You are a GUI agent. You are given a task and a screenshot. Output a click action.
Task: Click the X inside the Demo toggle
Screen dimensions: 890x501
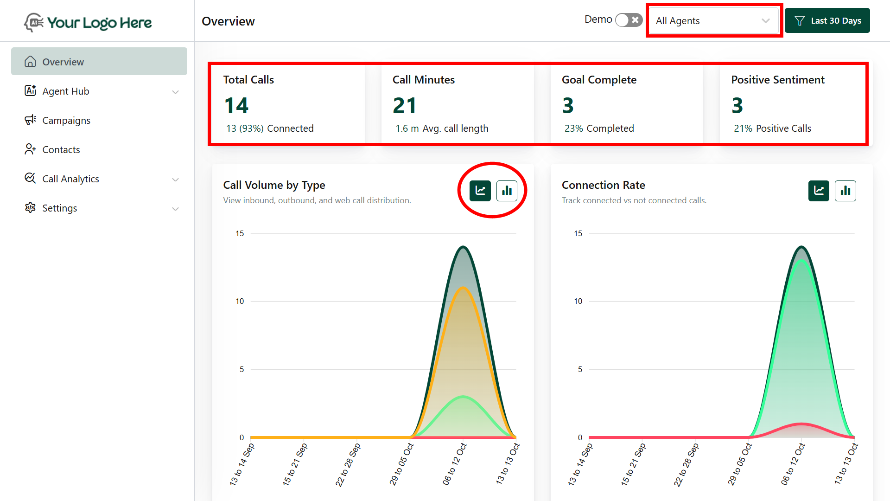pos(634,20)
